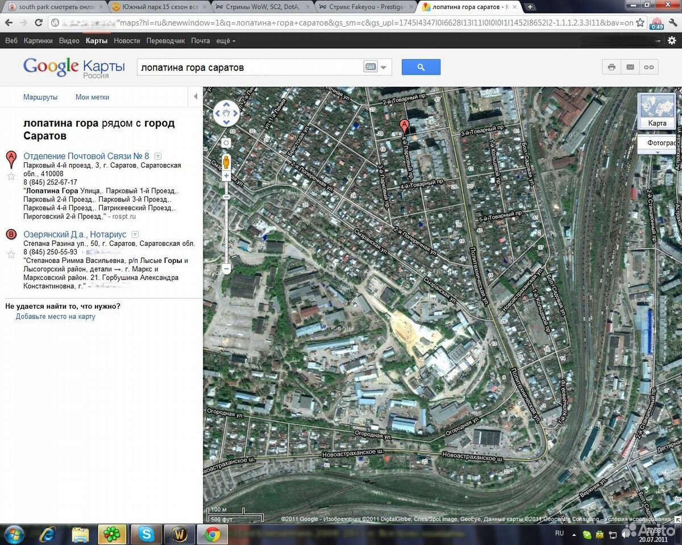Click the print map icon
This screenshot has width=682, height=545.
point(612,67)
